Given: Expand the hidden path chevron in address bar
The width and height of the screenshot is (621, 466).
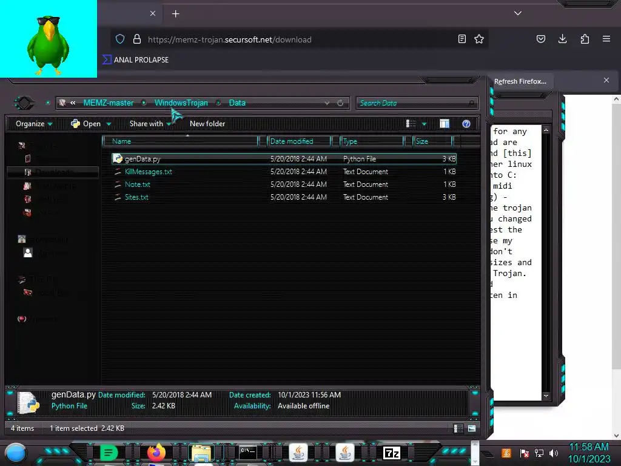Looking at the screenshot, I should tap(73, 103).
